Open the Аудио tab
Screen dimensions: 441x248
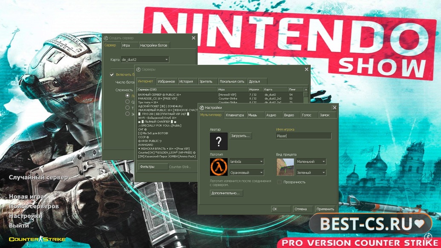274,115
